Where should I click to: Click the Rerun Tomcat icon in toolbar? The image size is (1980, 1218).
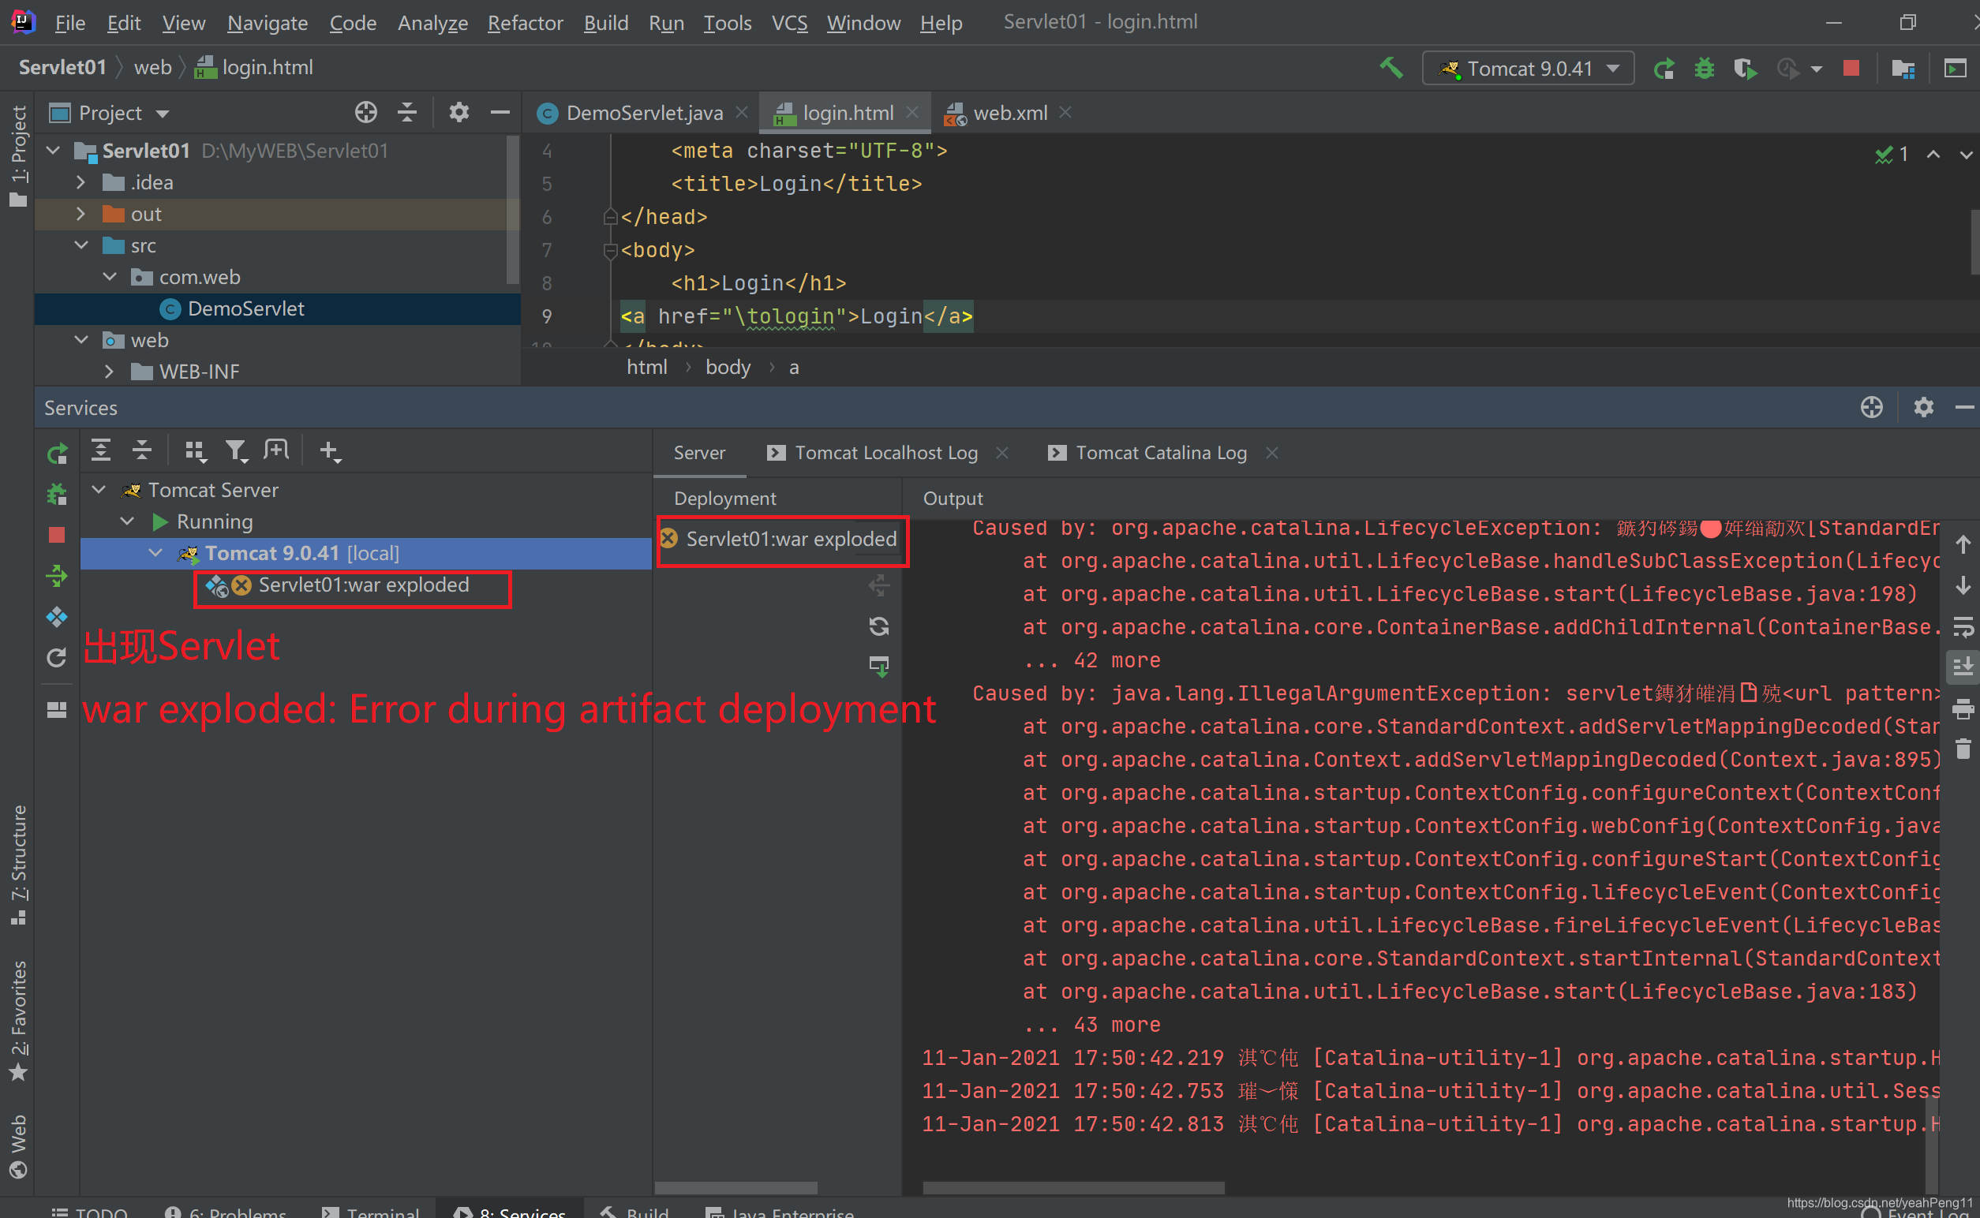(x=1664, y=69)
